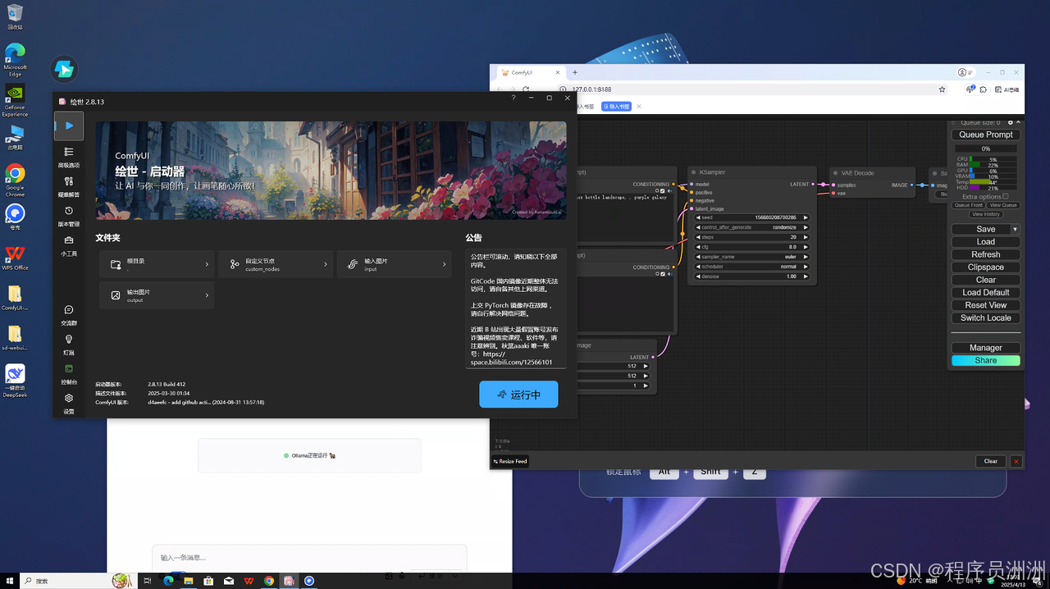
Task: Open 灯泡 tips in launcher sidebar
Action: (x=69, y=345)
